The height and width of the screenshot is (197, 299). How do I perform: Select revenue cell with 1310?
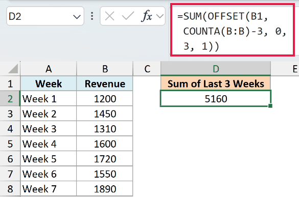[105, 128]
